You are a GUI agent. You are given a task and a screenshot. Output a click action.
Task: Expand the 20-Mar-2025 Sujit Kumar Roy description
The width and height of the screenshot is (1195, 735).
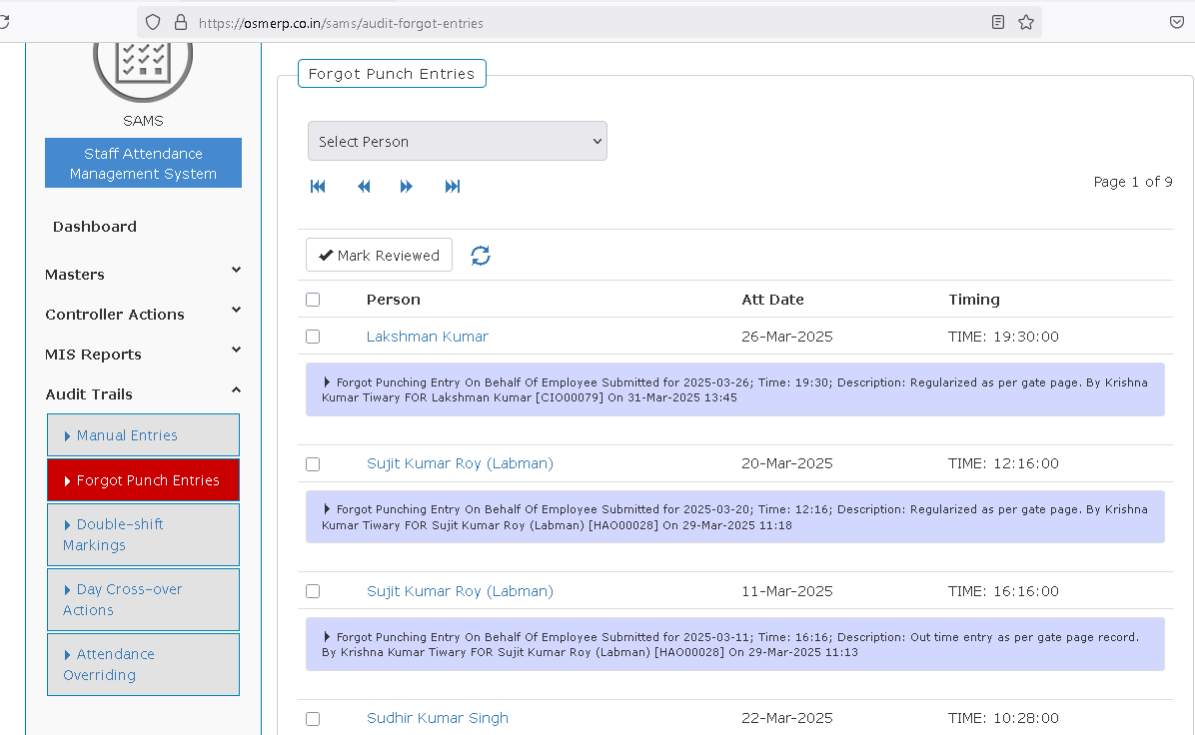328,509
